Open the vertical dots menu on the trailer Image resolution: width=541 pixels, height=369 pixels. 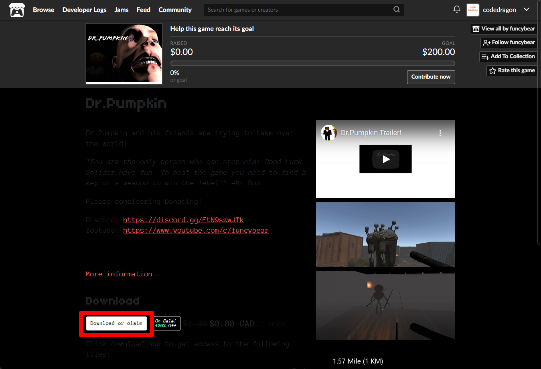[x=440, y=133]
